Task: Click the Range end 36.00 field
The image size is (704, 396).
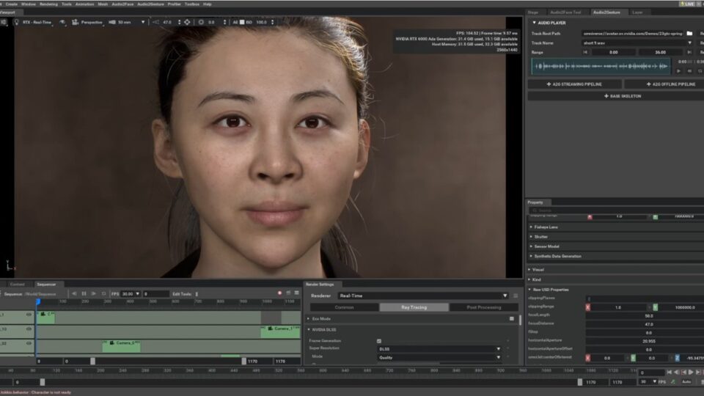Action: (660, 52)
